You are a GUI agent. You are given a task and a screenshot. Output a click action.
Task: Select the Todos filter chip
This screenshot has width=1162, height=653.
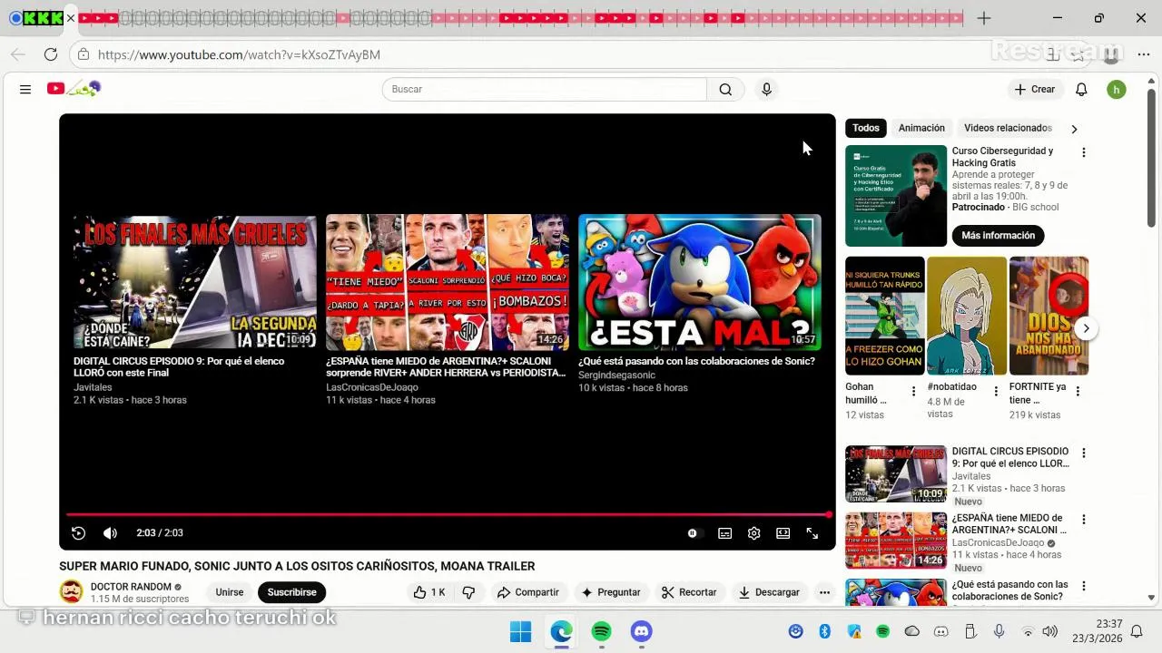[x=865, y=128]
